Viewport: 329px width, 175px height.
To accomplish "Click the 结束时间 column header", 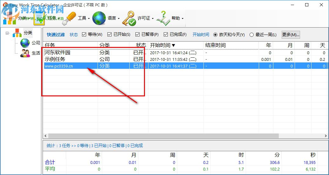I will point(231,45).
